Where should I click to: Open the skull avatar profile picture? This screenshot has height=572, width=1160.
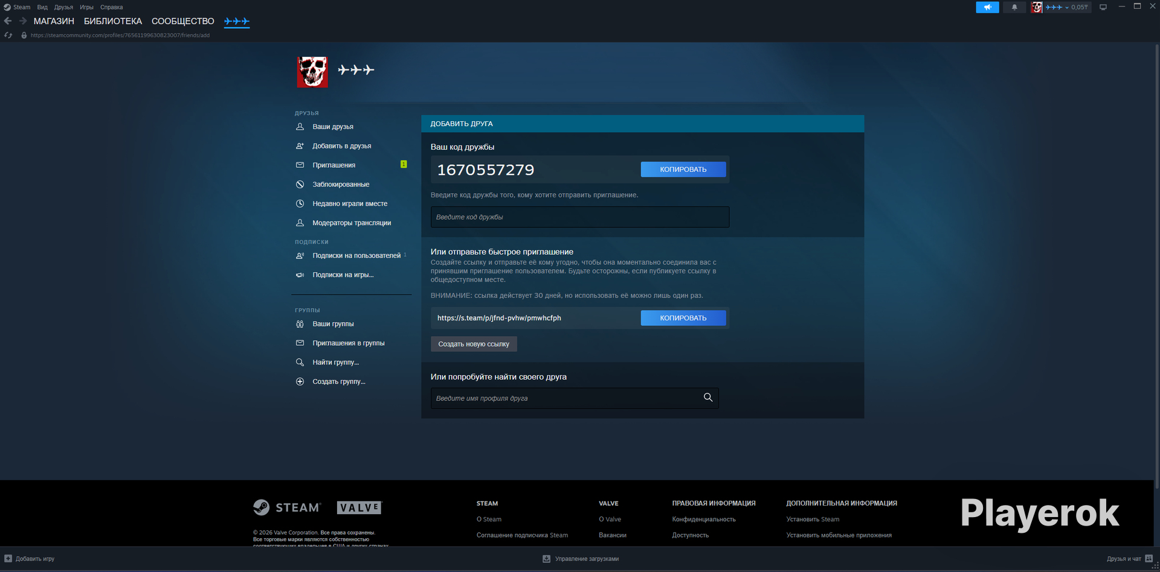[x=312, y=72]
